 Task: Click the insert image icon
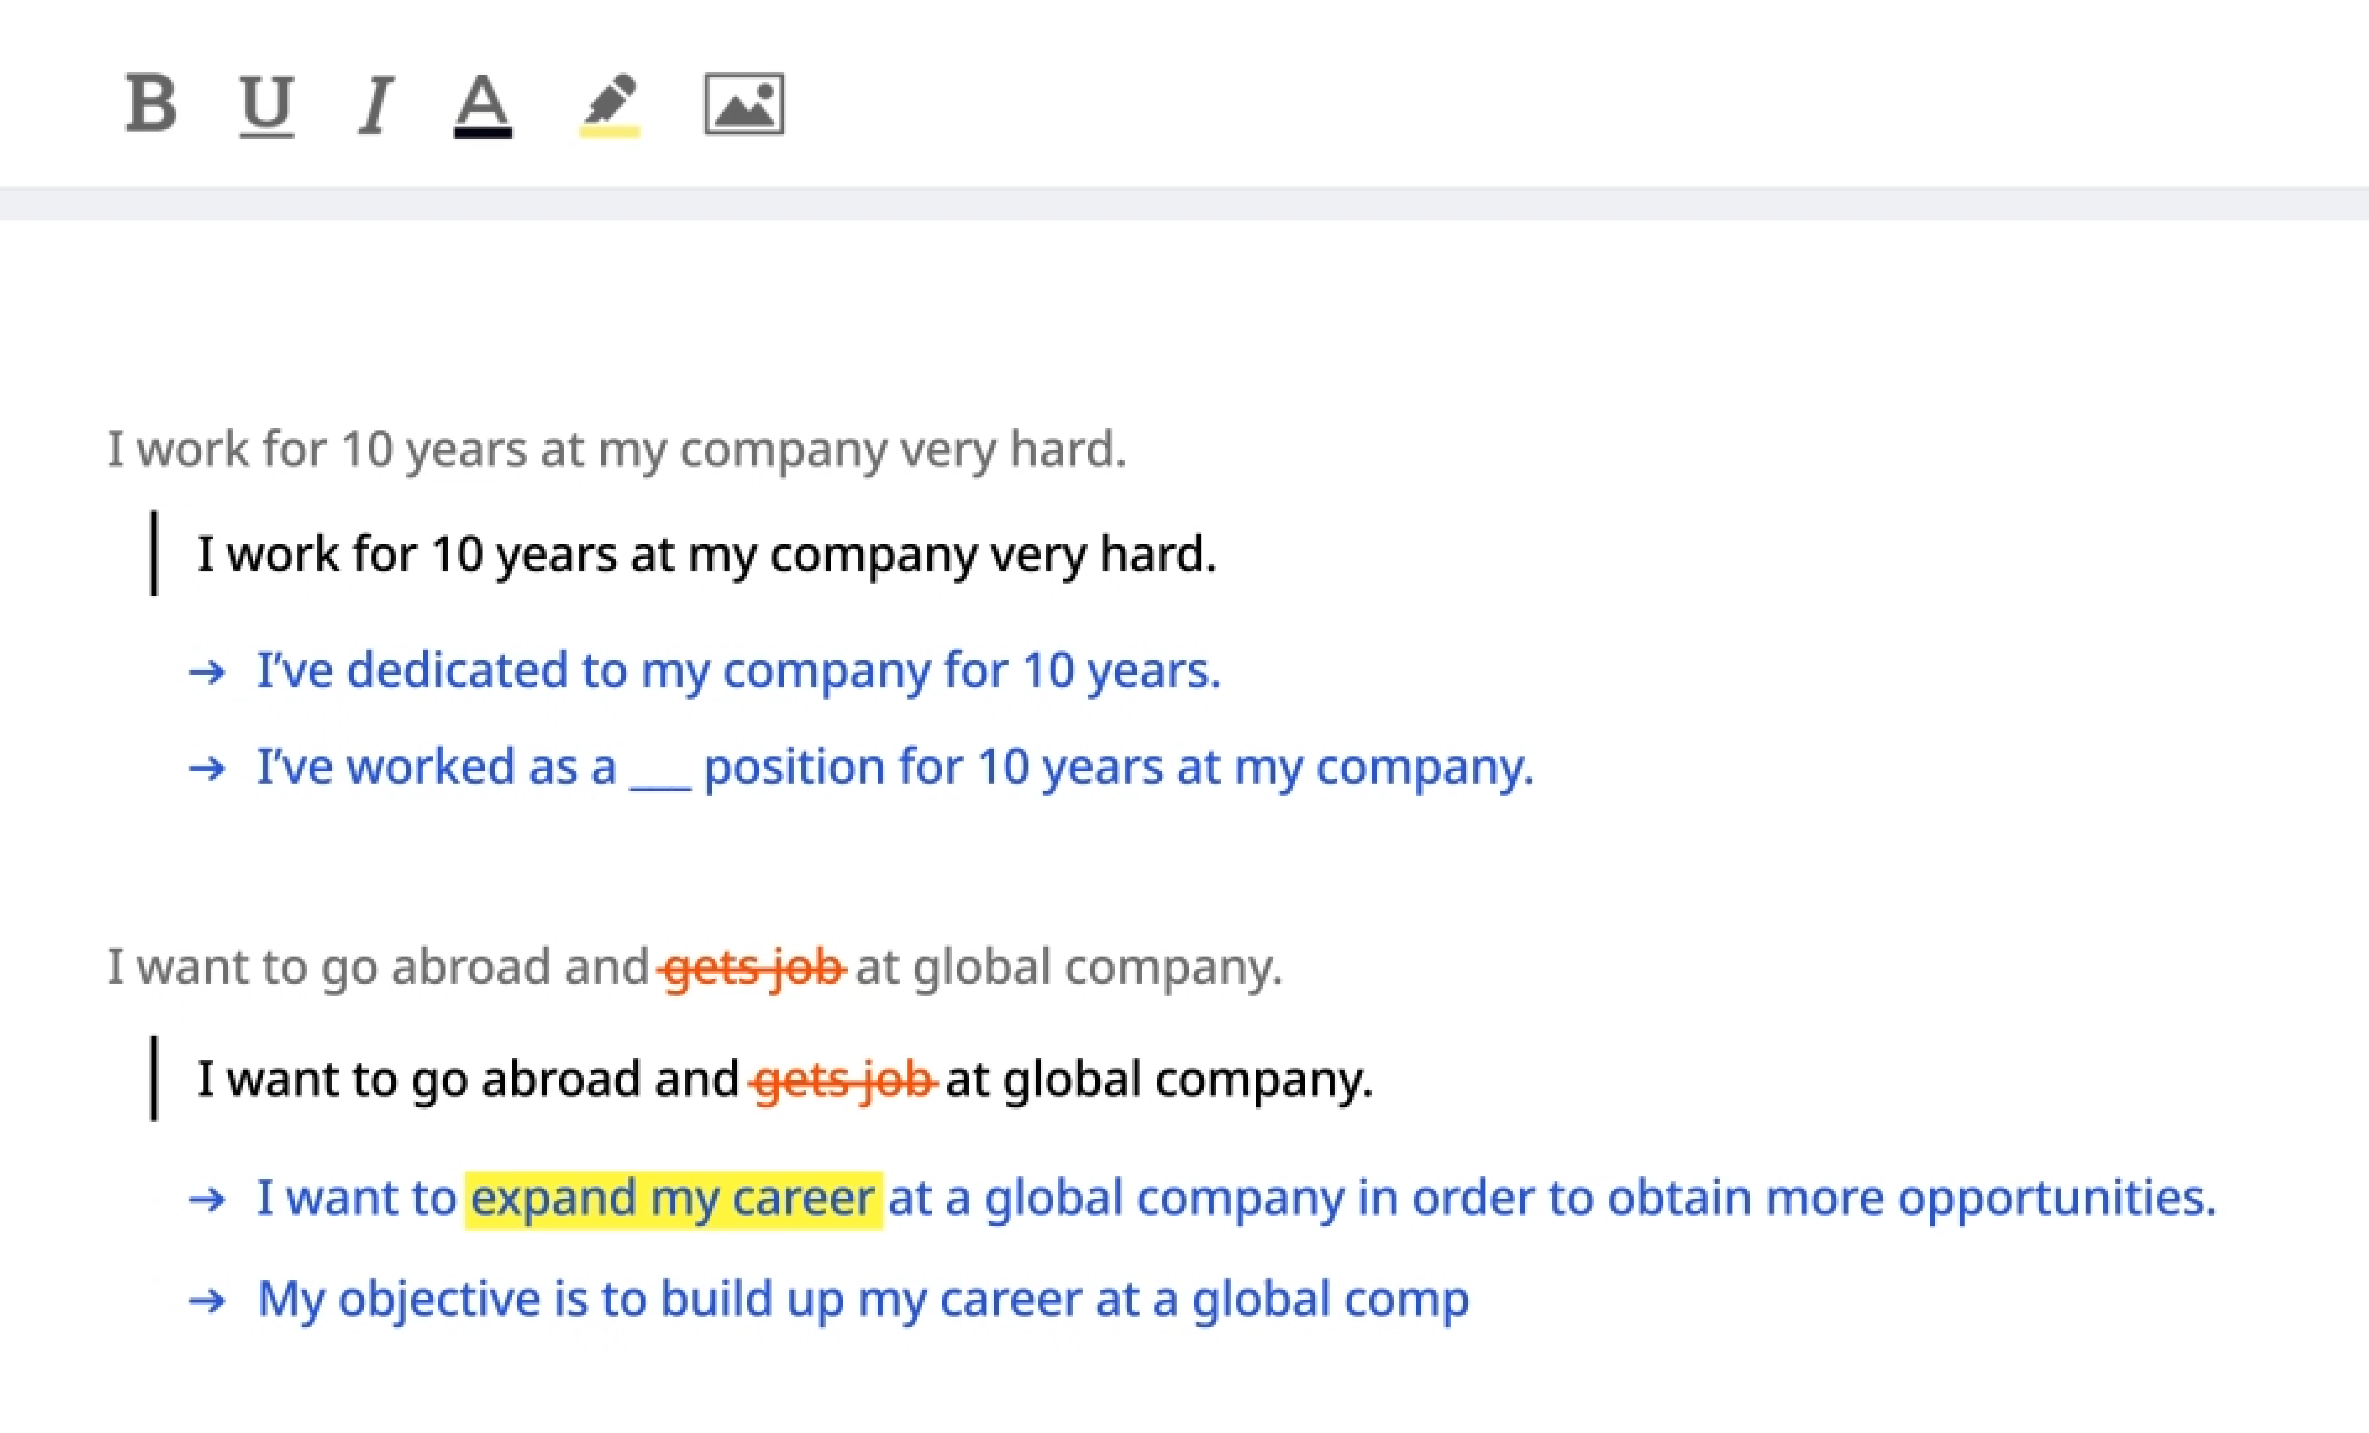click(x=744, y=104)
